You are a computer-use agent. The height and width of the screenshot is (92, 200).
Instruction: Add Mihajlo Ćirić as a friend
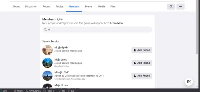pyautogui.click(x=142, y=76)
